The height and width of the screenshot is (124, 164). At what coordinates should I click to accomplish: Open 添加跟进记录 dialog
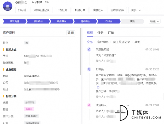(x=41, y=10)
